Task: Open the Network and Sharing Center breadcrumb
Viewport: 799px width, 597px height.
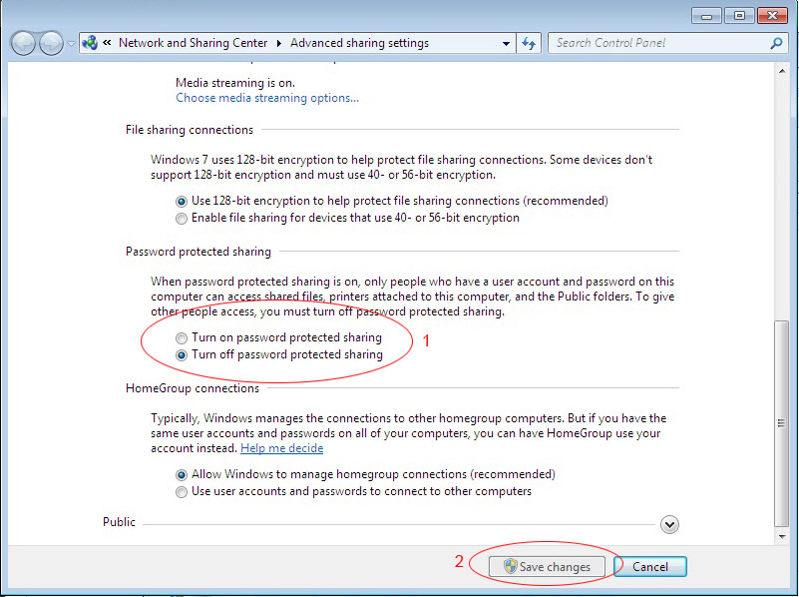Action: click(194, 43)
